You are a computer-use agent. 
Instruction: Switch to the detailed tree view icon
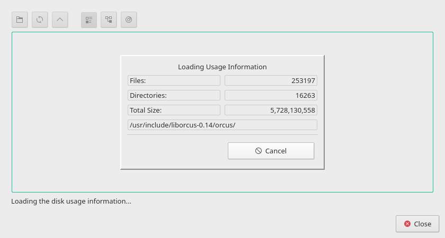click(109, 20)
